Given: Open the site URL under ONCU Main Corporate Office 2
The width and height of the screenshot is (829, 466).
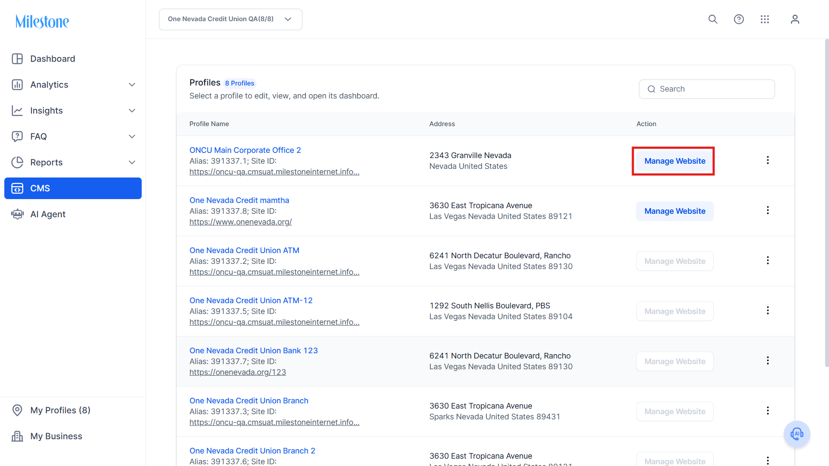Looking at the screenshot, I should (x=274, y=172).
